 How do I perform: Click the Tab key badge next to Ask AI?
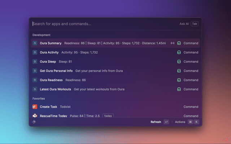tap(195, 24)
